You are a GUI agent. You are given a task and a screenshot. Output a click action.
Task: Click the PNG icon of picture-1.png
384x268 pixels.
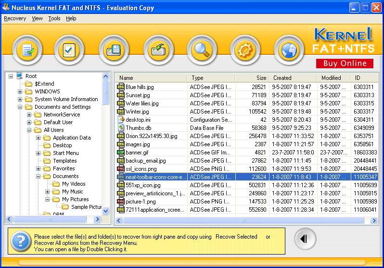click(x=121, y=202)
